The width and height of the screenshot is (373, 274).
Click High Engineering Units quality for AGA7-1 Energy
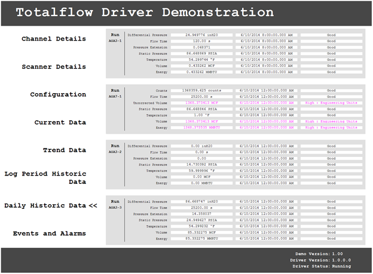pos(331,128)
